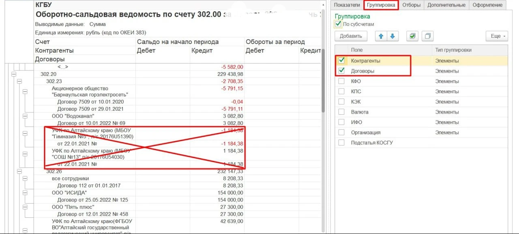Click credit value -2 708,35 for 302.23
Image resolution: width=519 pixels, height=234 pixels.
tap(232, 81)
